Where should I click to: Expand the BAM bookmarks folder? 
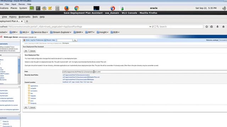(x=78, y=32)
